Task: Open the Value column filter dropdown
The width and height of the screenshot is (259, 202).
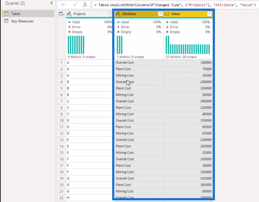Action: [x=209, y=14]
